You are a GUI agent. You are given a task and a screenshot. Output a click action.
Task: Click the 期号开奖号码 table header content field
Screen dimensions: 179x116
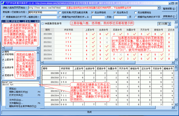click(42, 12)
